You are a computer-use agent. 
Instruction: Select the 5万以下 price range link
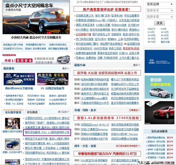click(x=151, y=29)
